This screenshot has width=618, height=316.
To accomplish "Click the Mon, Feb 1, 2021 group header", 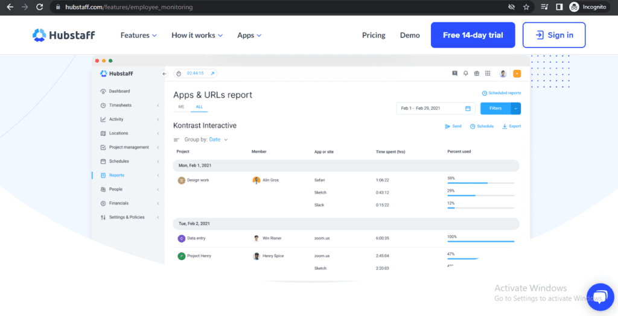I will [x=346, y=165].
